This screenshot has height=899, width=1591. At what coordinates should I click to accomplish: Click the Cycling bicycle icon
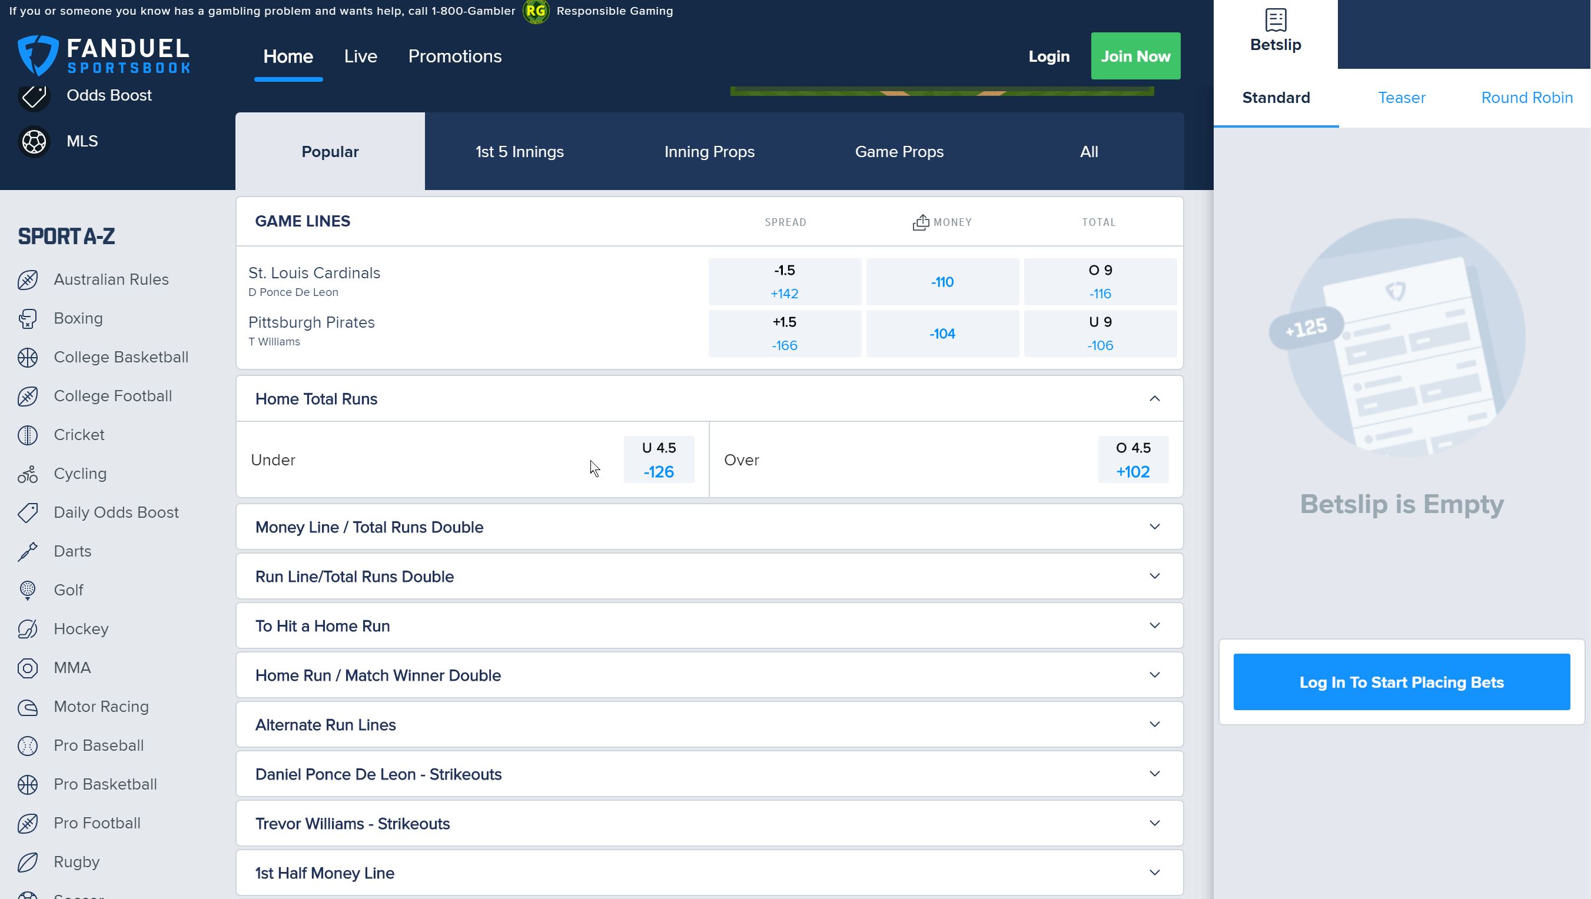tap(28, 474)
